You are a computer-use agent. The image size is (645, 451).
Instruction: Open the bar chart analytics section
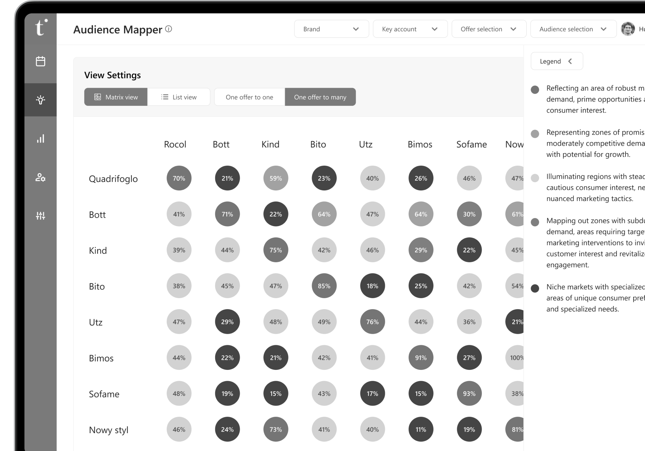[x=40, y=138]
